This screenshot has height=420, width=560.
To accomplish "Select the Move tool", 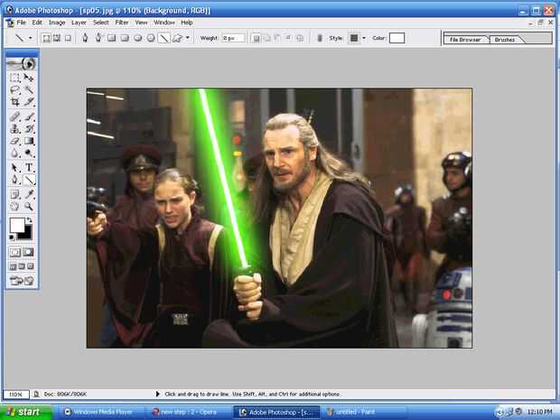I will coord(29,78).
